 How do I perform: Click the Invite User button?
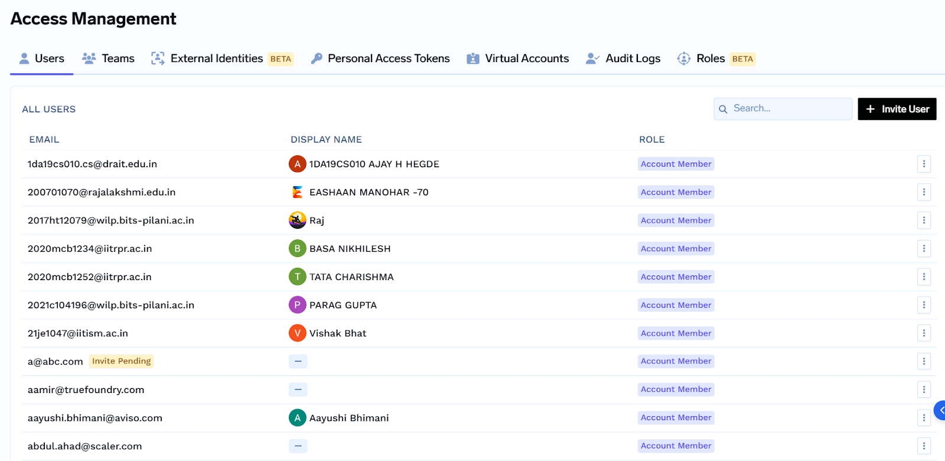(x=897, y=109)
